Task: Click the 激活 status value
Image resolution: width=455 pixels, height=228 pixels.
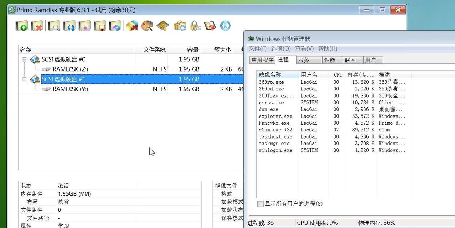Action: [x=63, y=186]
